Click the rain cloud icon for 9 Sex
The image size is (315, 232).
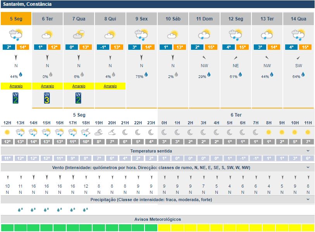click(141, 35)
